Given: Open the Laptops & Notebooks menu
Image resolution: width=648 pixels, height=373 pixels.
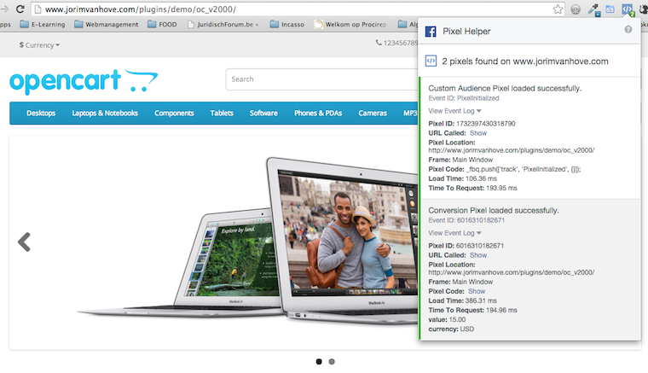Looking at the screenshot, I should 105,113.
